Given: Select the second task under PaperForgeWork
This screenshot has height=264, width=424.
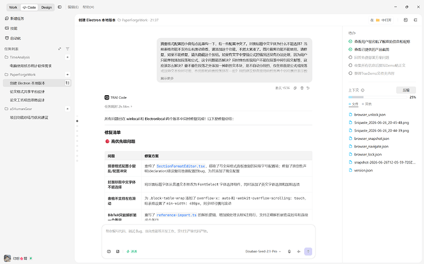Looking at the screenshot, I should tap(37, 91).
